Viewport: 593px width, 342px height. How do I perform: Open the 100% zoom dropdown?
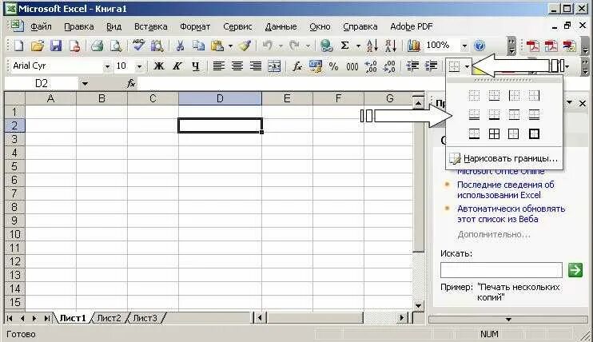[464, 46]
